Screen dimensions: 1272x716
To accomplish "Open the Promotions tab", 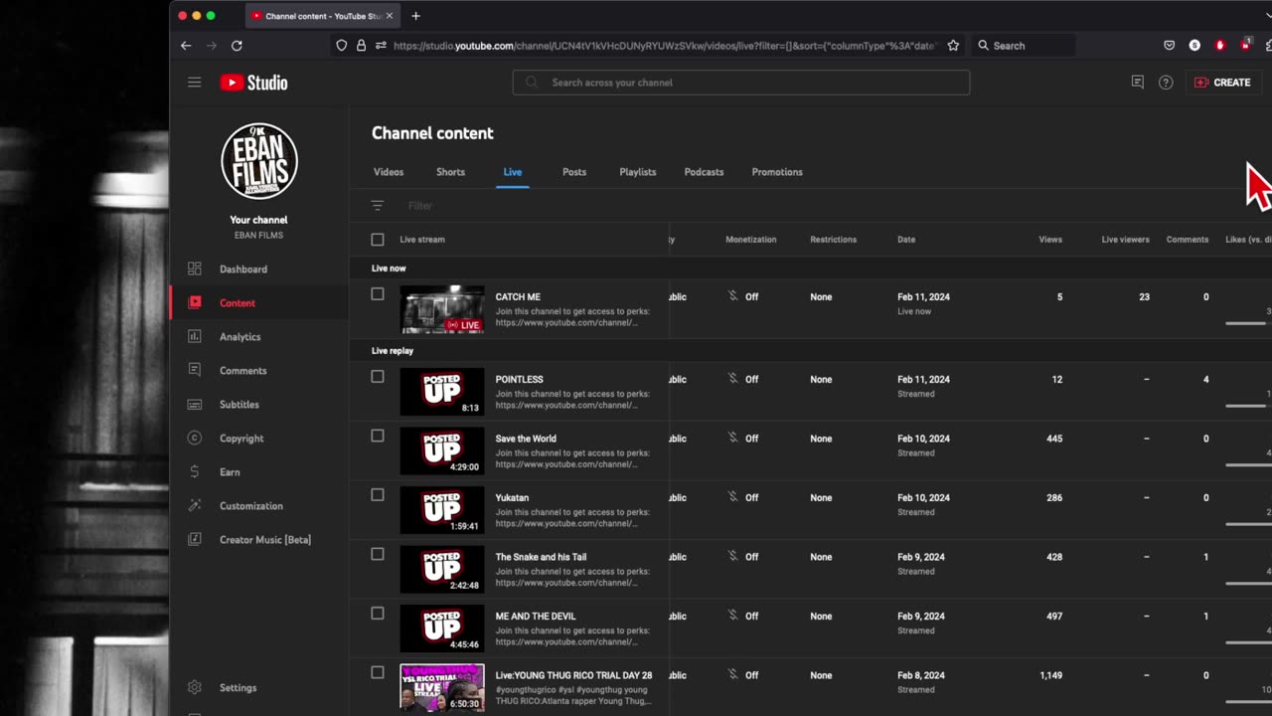I will [x=777, y=172].
